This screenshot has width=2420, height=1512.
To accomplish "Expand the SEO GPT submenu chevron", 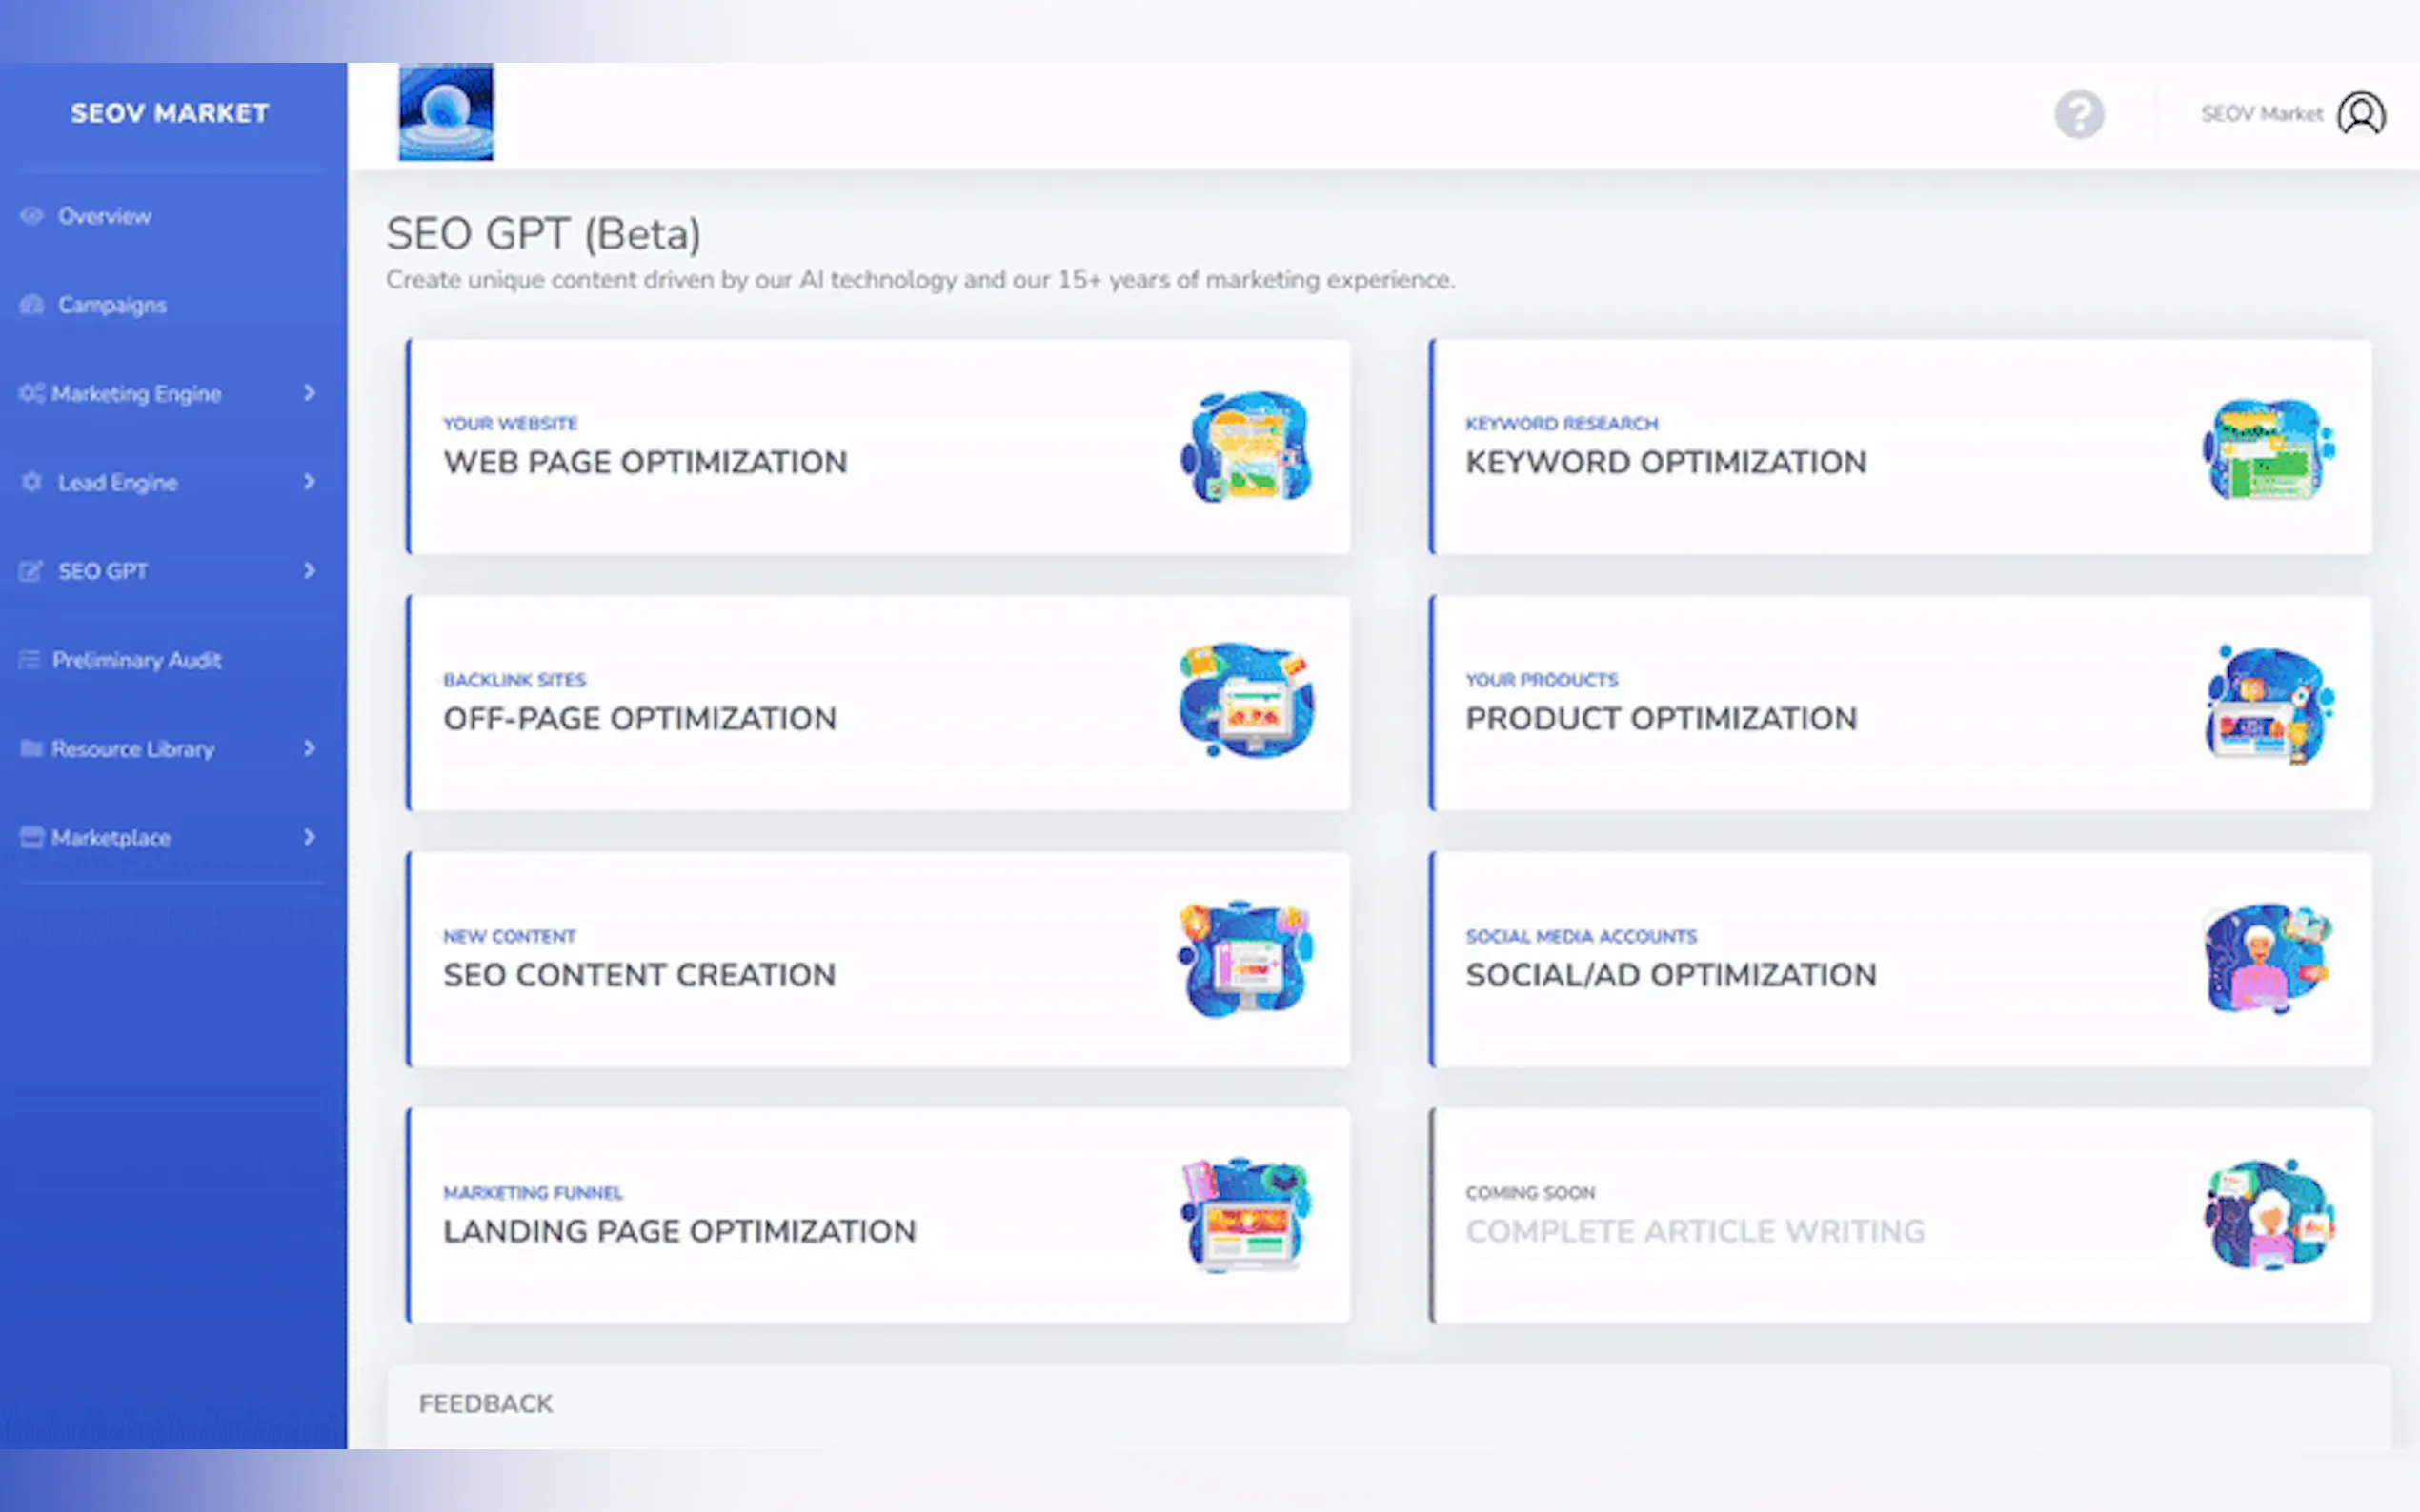I will 309,571.
